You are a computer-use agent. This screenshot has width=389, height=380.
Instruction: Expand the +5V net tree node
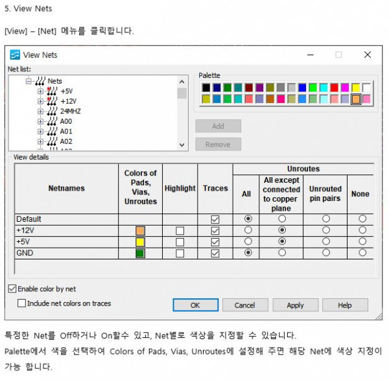40,91
